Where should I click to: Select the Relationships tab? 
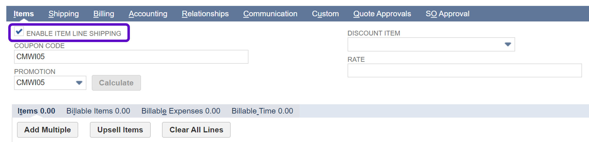[205, 14]
